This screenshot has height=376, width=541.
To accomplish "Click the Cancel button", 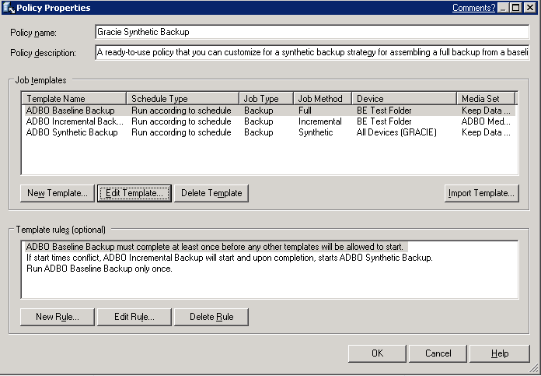I will point(438,353).
